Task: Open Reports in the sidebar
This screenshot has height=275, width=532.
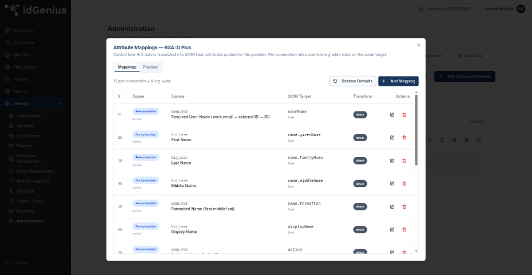Action: click(x=20, y=91)
